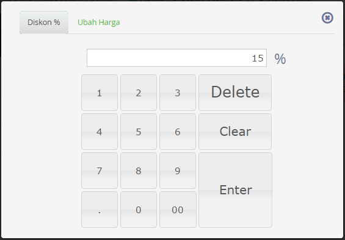The image size is (345, 240).
Task: Switch to the Diskon % tab
Action: coord(44,23)
